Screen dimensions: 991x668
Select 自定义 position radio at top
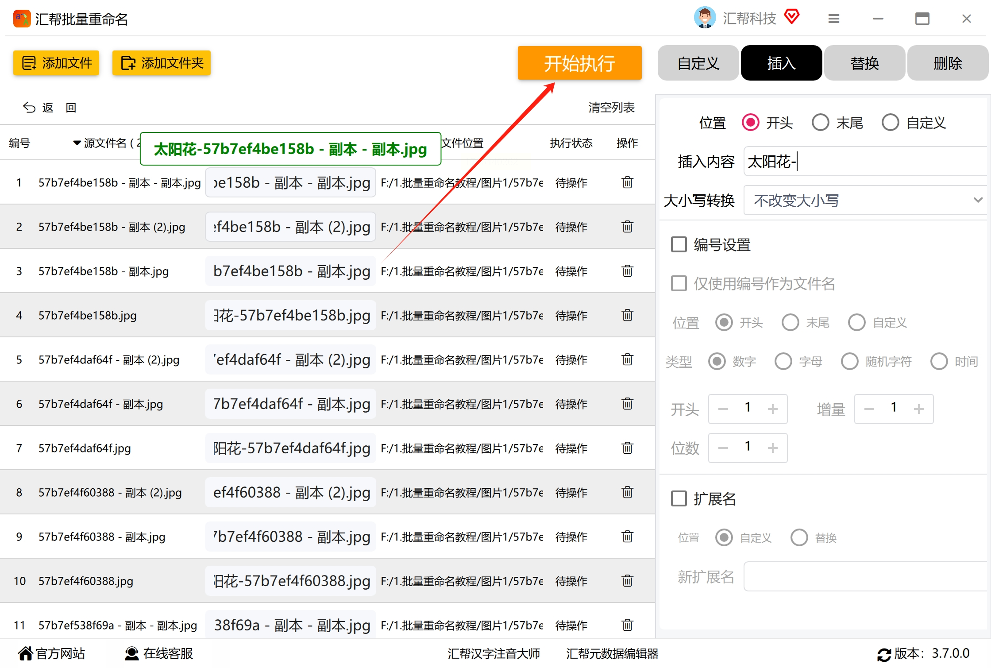pos(890,123)
